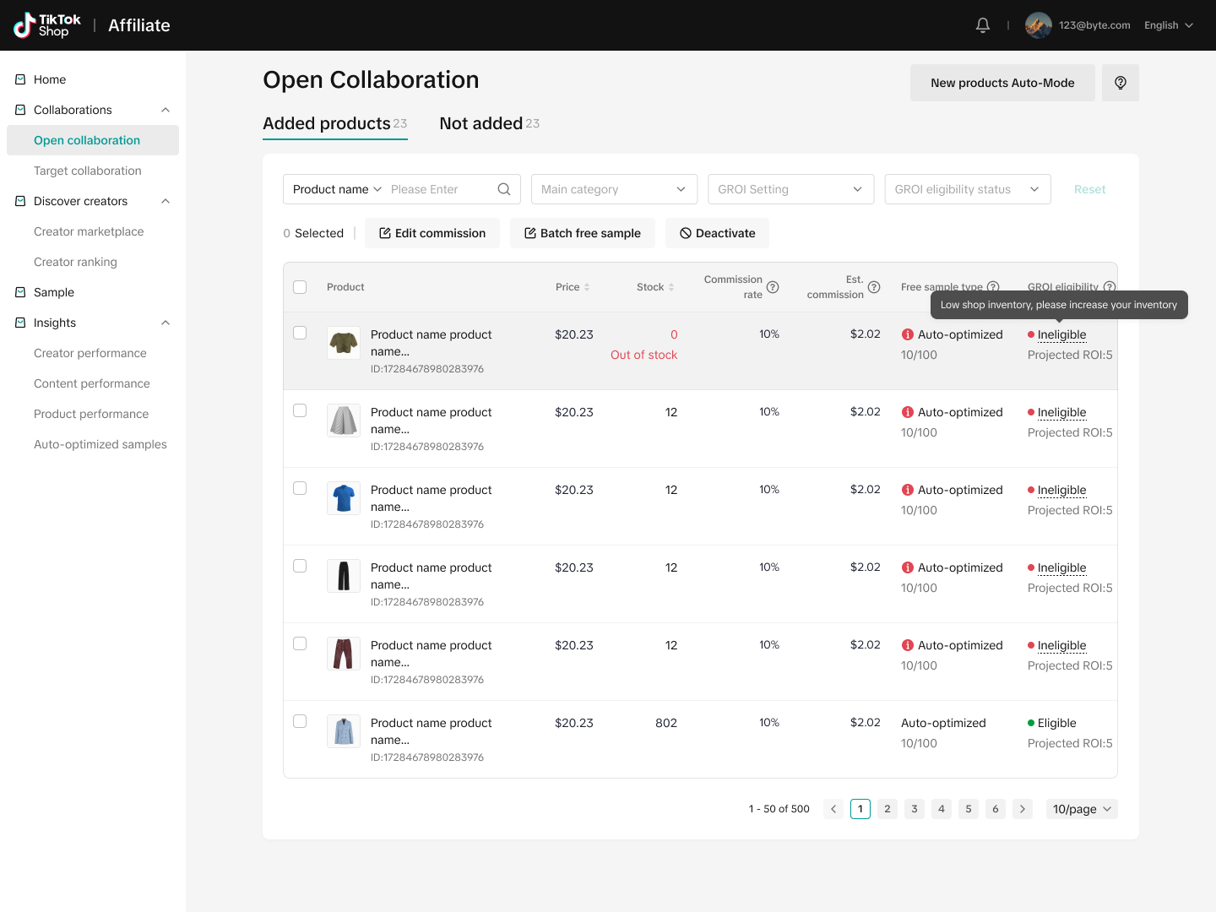Collapse the Collaborations sidebar section
1216x912 pixels.
[x=166, y=110]
